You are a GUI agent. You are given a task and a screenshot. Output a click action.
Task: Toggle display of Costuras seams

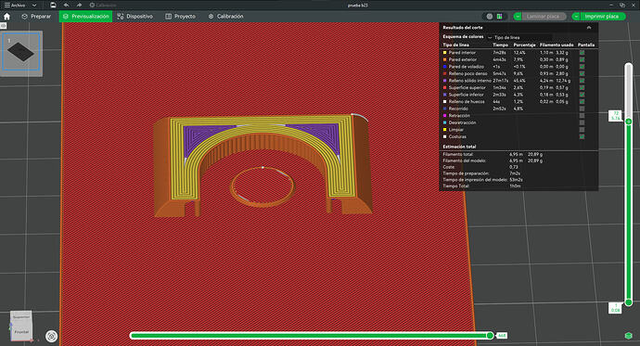pos(582,136)
